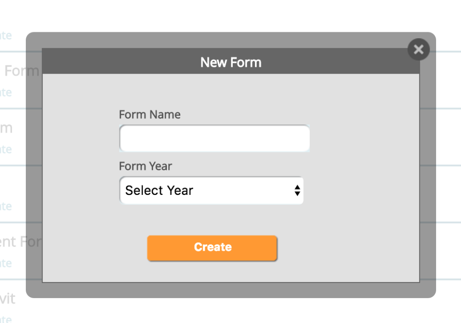461x323 pixels.
Task: Click the faded link below 'vit' heading
Action: 6,319
